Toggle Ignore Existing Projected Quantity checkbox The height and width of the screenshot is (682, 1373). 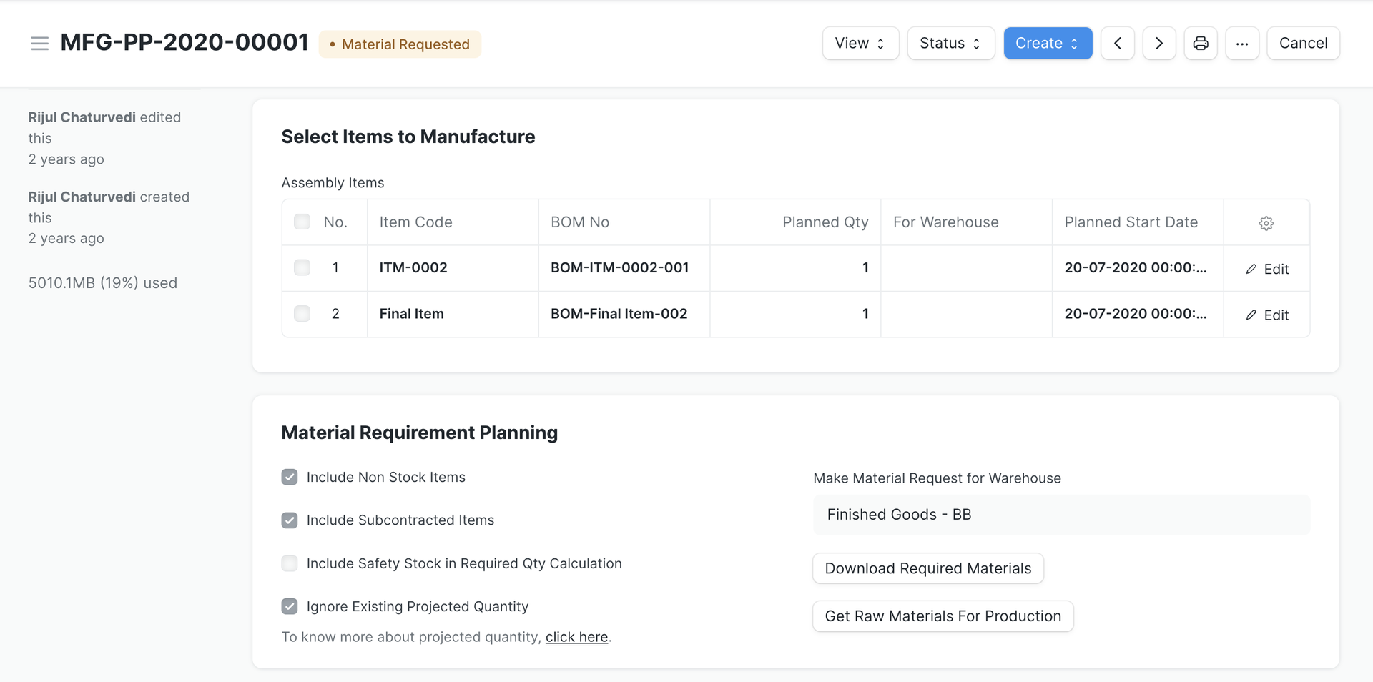coord(290,606)
